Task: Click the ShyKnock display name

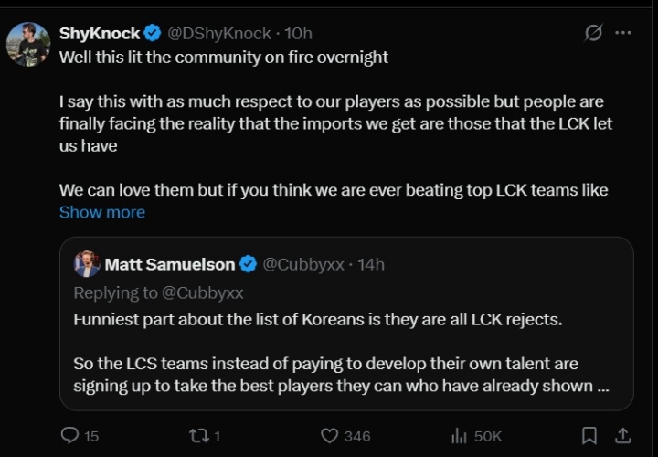Action: tap(100, 33)
